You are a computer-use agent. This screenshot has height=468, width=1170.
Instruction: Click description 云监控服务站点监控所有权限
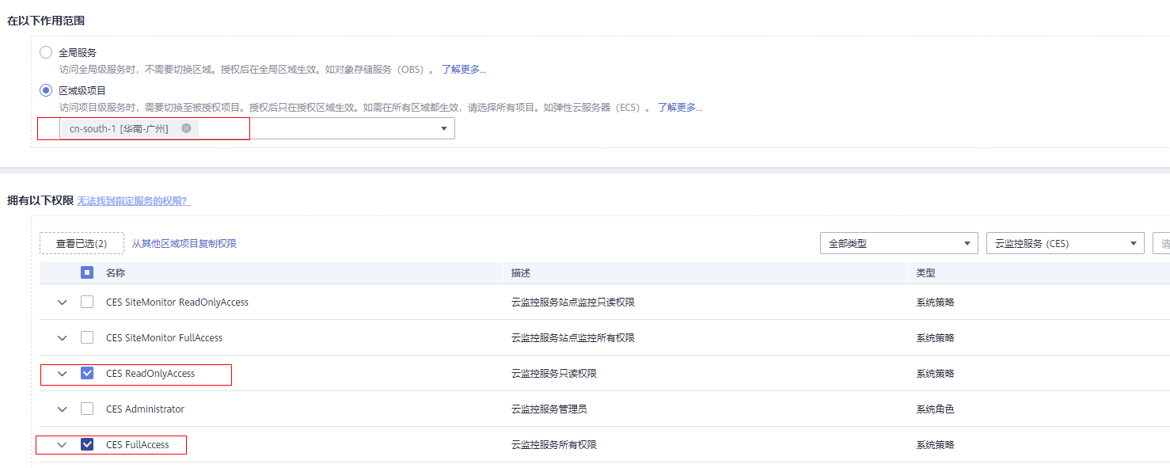[573, 337]
